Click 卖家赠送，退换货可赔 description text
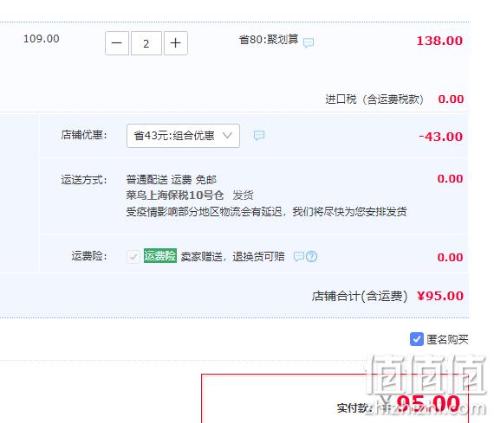The width and height of the screenshot is (494, 423). (x=232, y=257)
